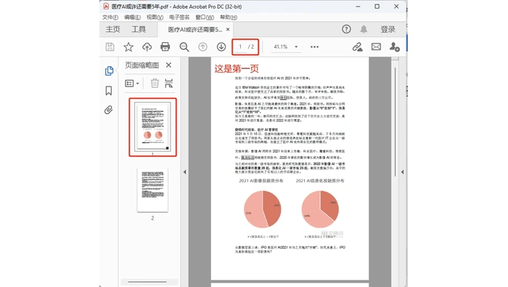
Task: Delete the selected page with the trash icon
Action: pyautogui.click(x=155, y=84)
